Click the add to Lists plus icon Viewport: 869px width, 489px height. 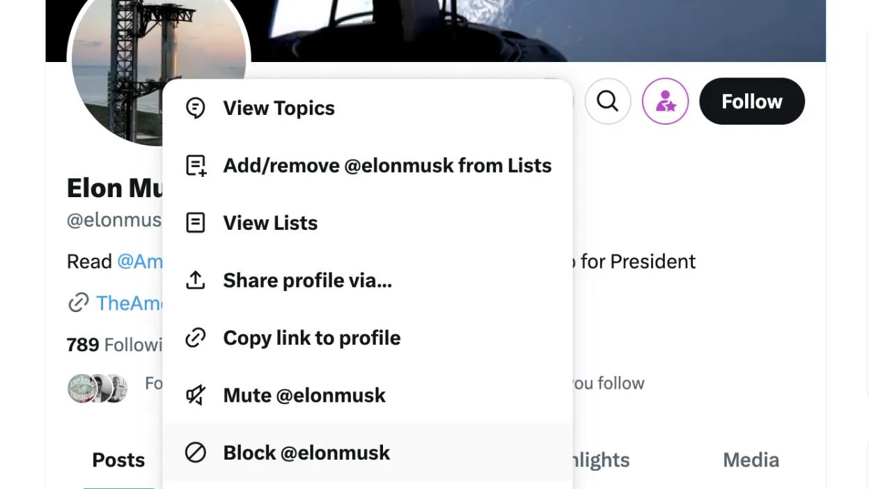tap(196, 166)
